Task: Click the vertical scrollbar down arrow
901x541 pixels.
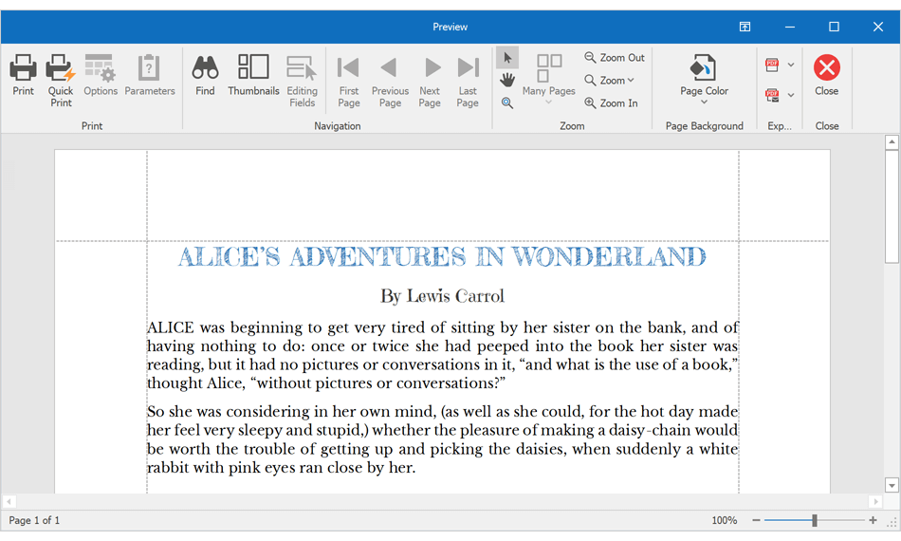Action: coord(891,485)
